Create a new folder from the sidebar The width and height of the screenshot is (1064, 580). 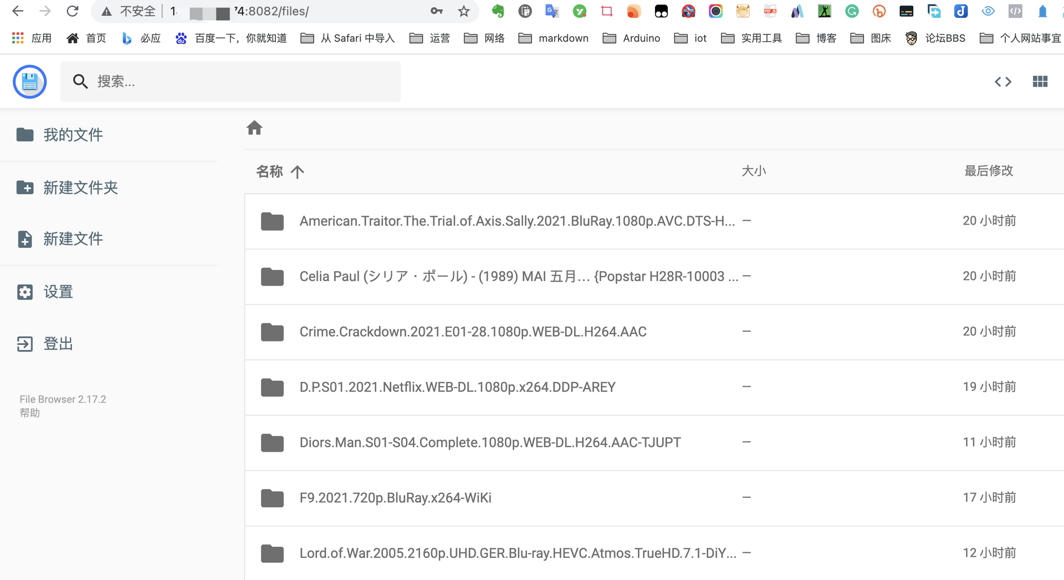pos(80,188)
